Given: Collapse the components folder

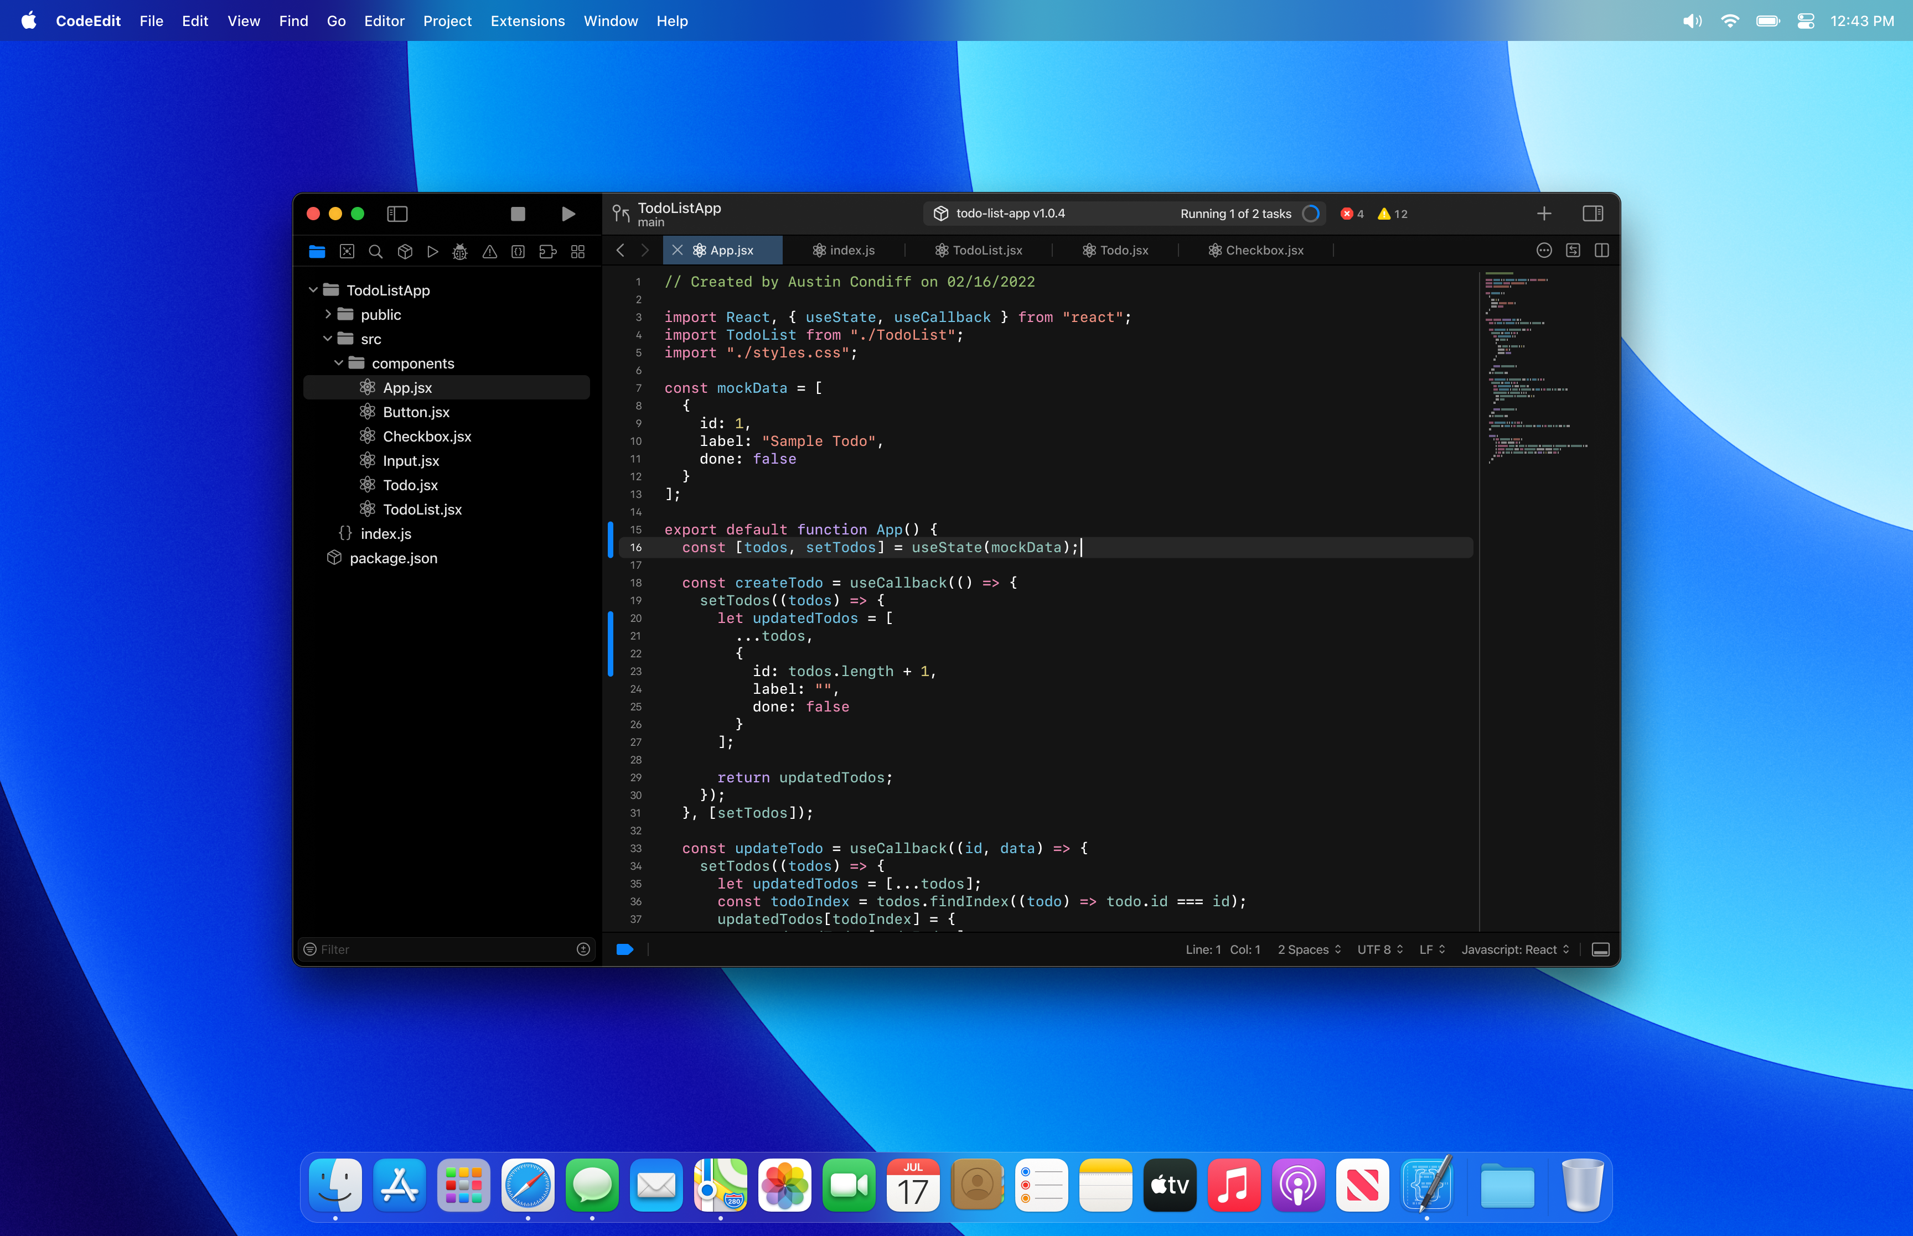Looking at the screenshot, I should (339, 363).
